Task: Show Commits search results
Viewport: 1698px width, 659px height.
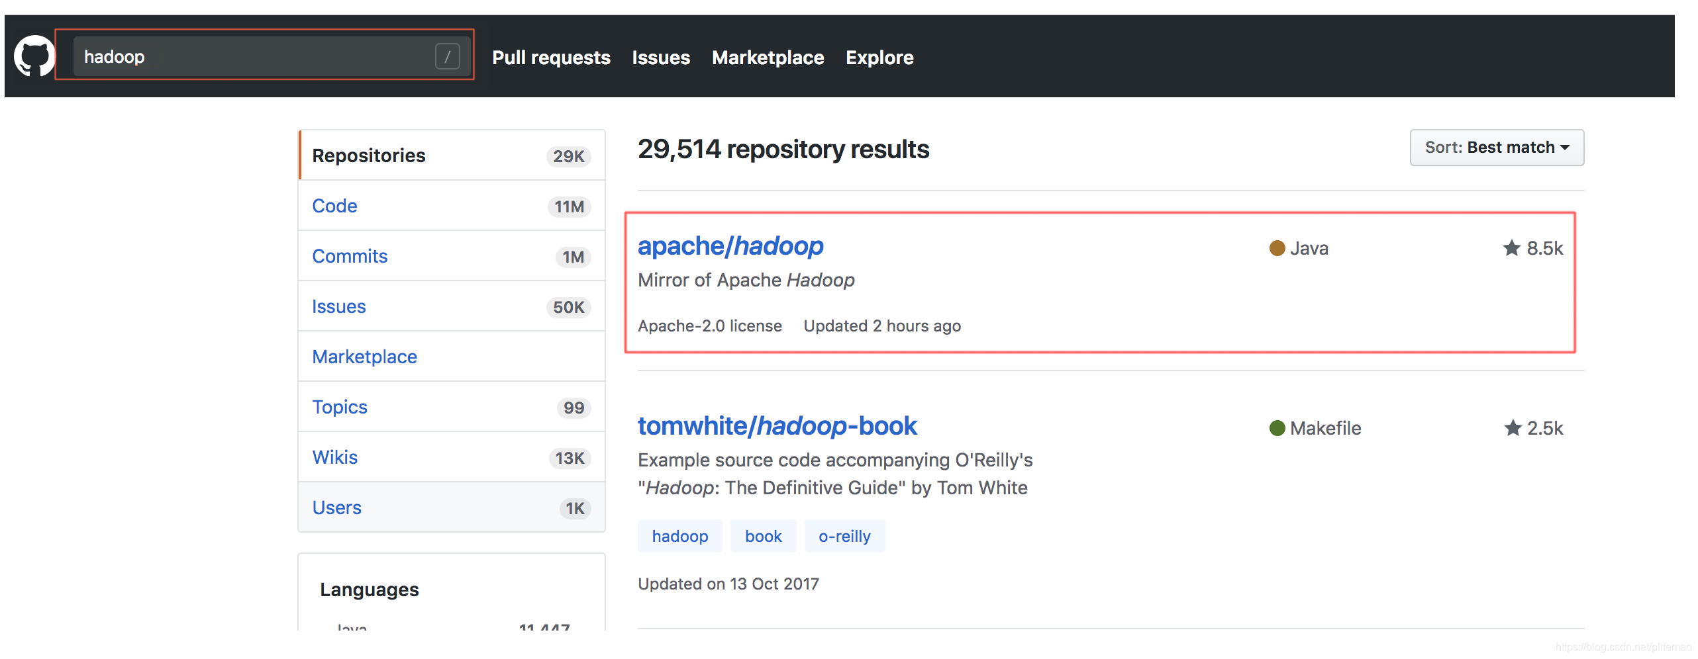Action: (452, 256)
